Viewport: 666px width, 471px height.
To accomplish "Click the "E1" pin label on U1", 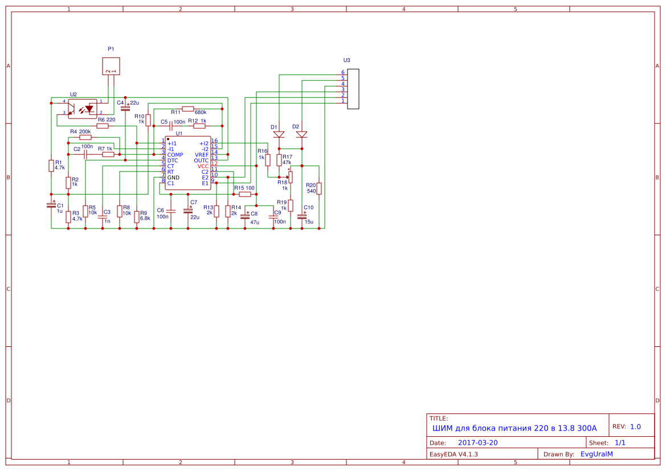I will (205, 183).
